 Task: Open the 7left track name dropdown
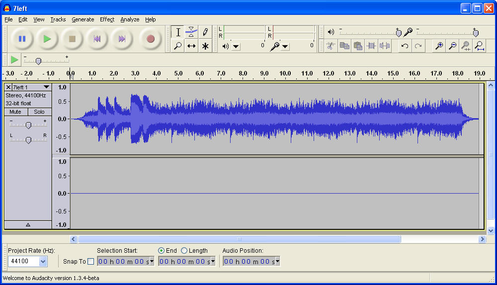[46, 87]
